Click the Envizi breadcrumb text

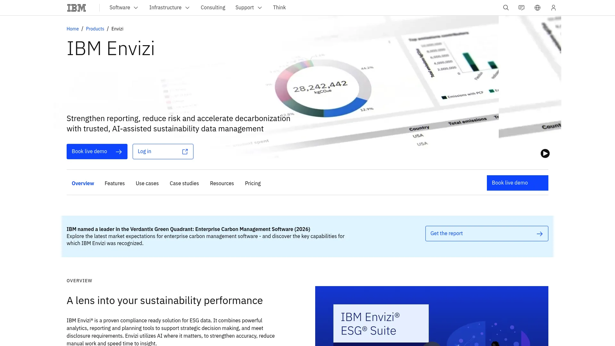coord(117,29)
